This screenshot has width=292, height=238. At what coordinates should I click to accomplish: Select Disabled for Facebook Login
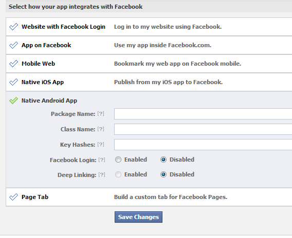click(163, 160)
